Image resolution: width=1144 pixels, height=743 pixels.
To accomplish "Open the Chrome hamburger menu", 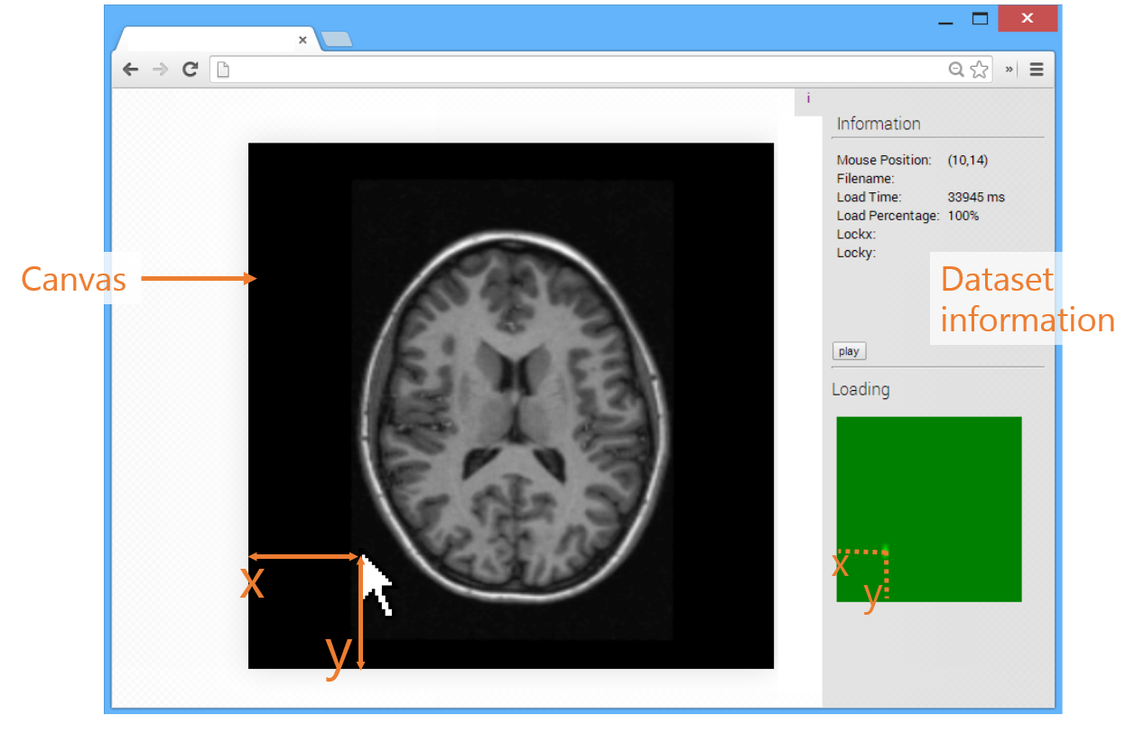I will [1037, 70].
